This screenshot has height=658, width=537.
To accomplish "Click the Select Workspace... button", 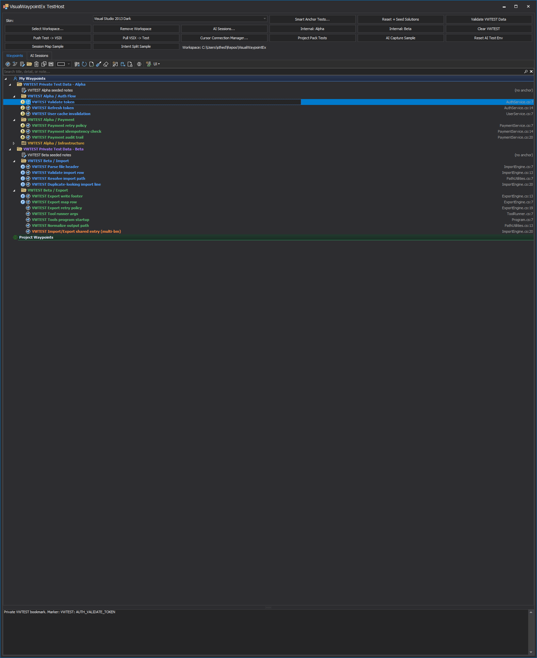I will coord(48,29).
